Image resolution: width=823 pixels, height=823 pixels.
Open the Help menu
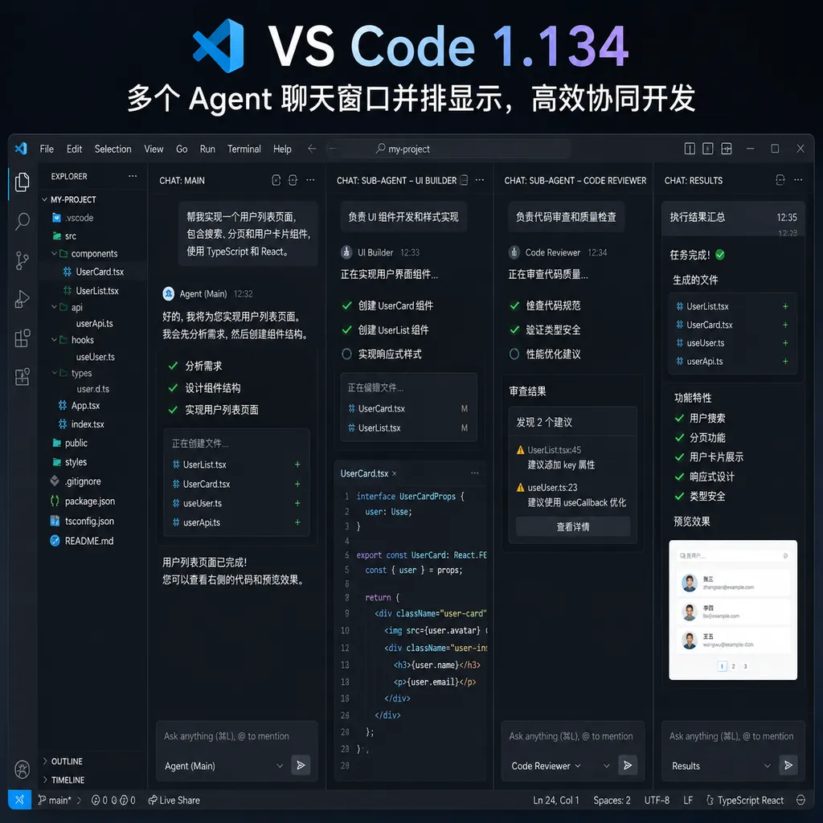pos(282,149)
